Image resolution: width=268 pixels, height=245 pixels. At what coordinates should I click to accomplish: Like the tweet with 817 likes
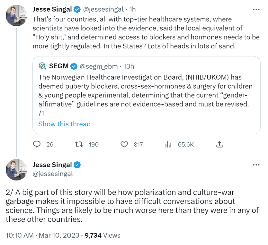pyautogui.click(x=124, y=144)
